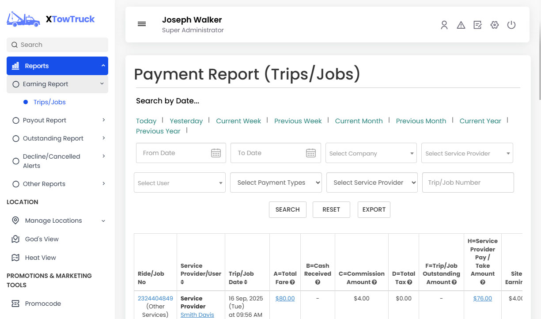Image resolution: width=541 pixels, height=319 pixels.
Task: Open ride number 2324404849 link
Action: point(155,298)
